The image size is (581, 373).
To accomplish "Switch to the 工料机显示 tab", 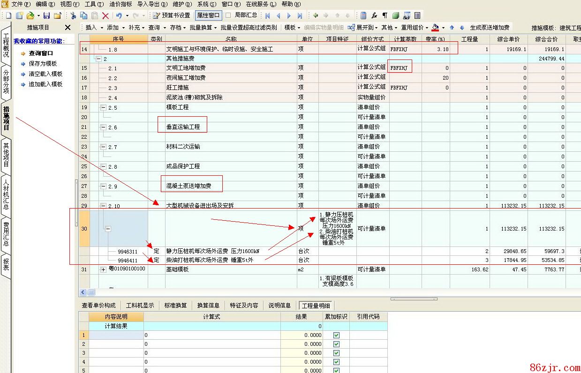I will tap(140, 305).
